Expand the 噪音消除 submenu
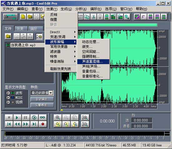Image resolution: width=172 pixels, height=149 pixels. point(61,61)
